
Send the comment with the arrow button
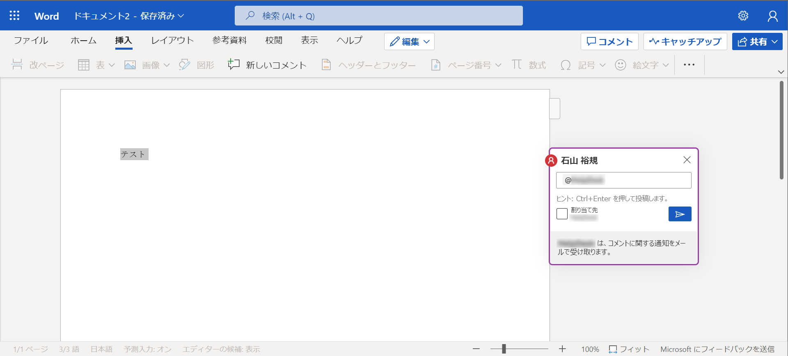coord(680,214)
